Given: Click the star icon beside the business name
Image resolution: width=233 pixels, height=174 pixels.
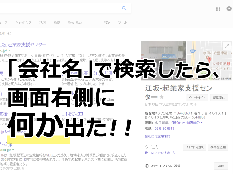Looking at the screenshot, I should click(x=162, y=97).
